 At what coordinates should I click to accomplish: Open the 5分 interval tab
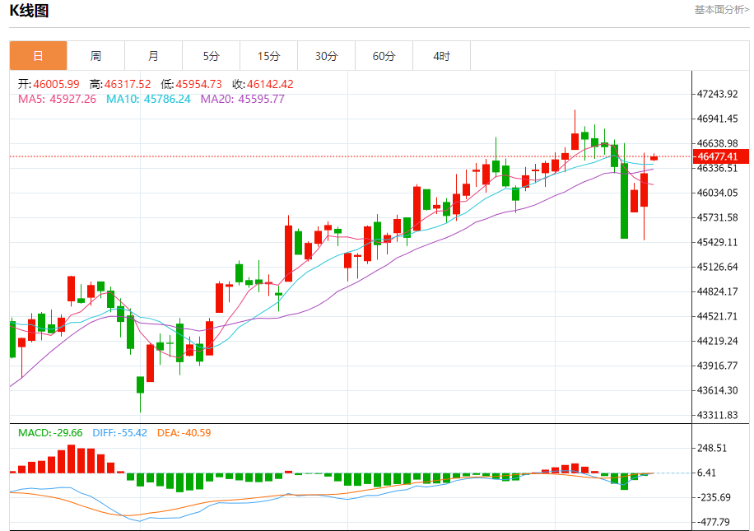tap(212, 56)
